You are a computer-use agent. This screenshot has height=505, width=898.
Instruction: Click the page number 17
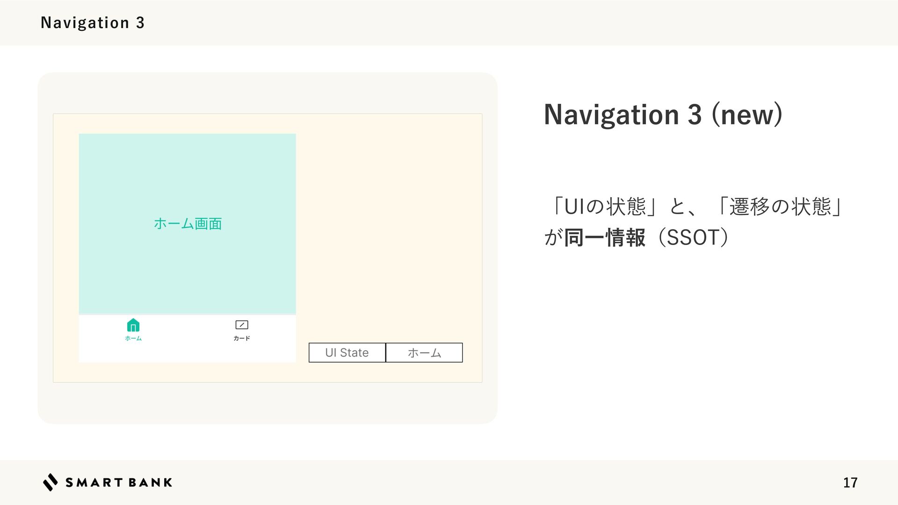coord(850,483)
